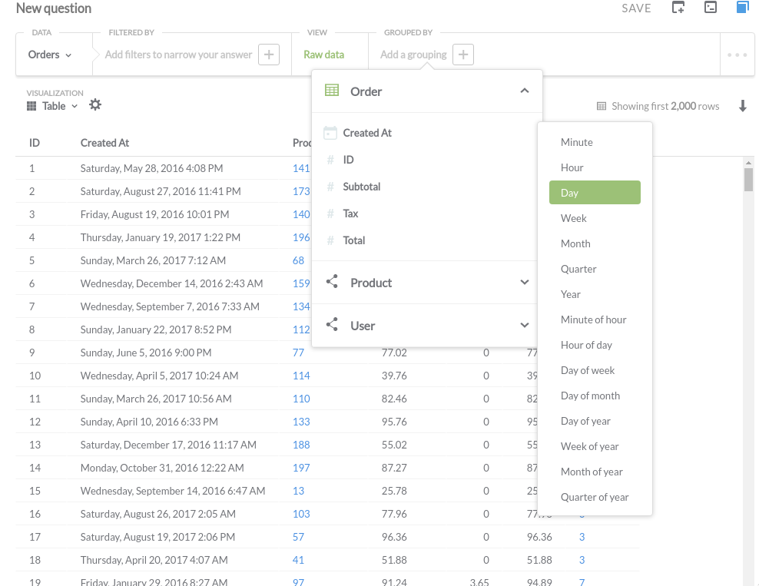Choose Day of week grouping option
The height and width of the screenshot is (586, 759).
[588, 370]
